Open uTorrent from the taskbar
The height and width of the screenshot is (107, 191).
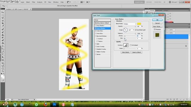[x=15, y=104]
